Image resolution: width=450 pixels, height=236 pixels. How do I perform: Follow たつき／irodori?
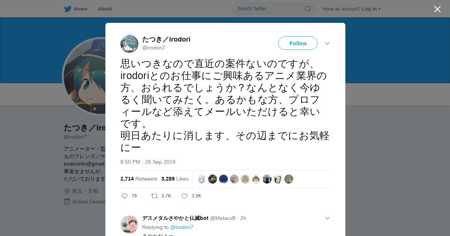point(298,43)
